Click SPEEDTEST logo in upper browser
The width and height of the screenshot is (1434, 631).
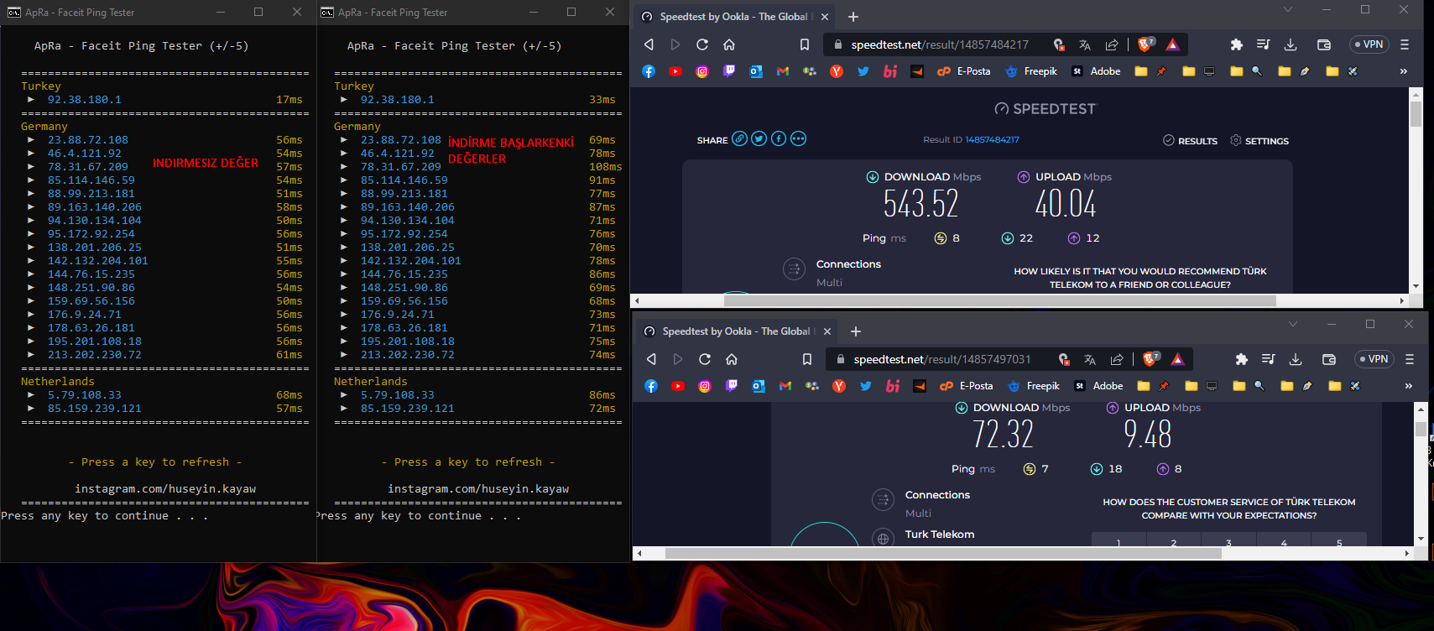[x=1046, y=109]
